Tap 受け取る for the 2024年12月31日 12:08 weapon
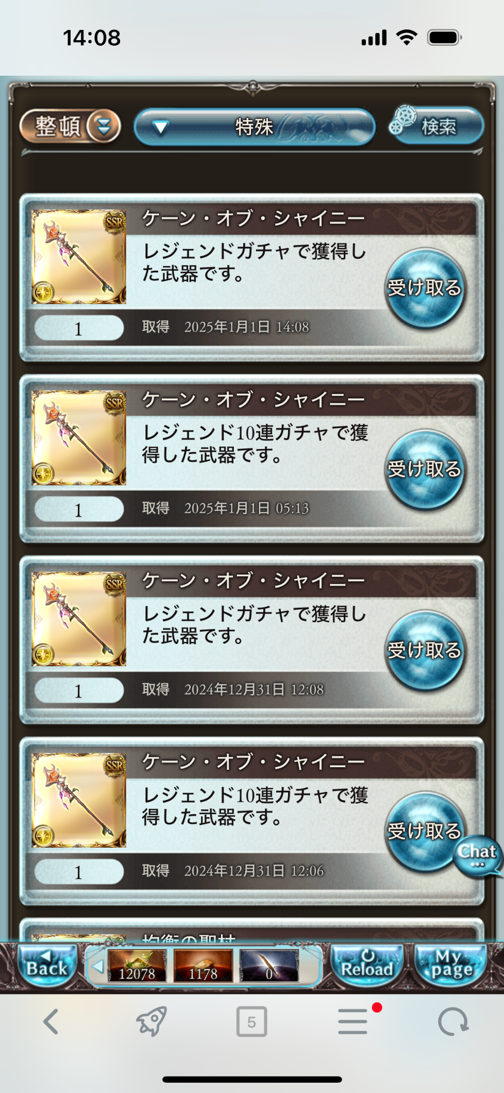Viewport: 504px width, 1093px height. (x=425, y=651)
